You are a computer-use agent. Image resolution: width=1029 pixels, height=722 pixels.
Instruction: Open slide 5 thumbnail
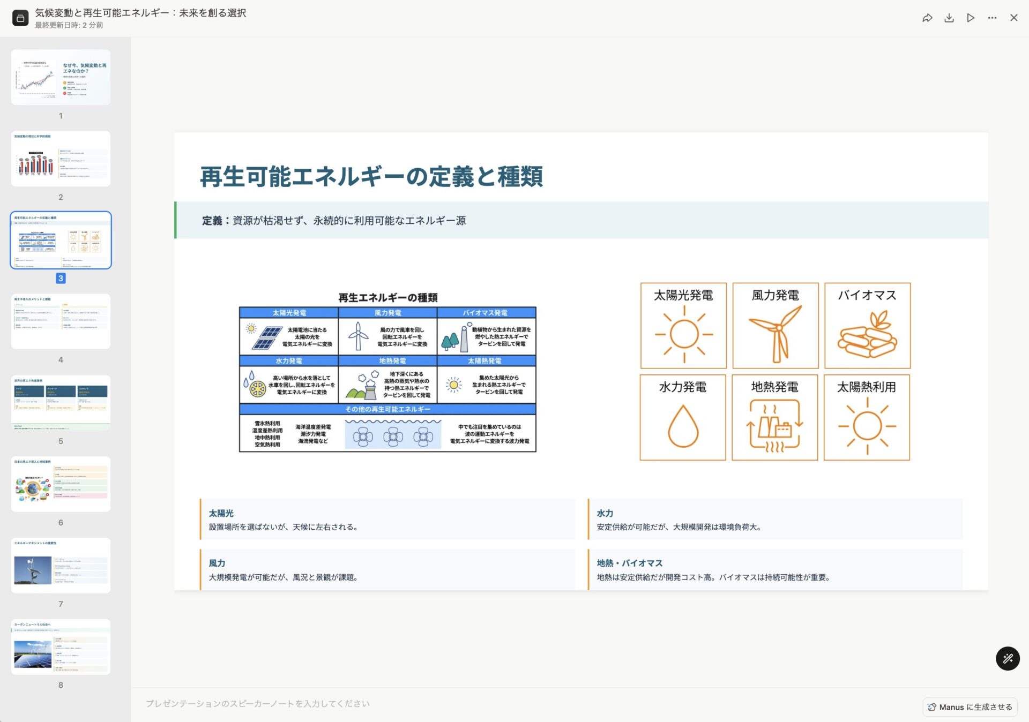point(60,402)
